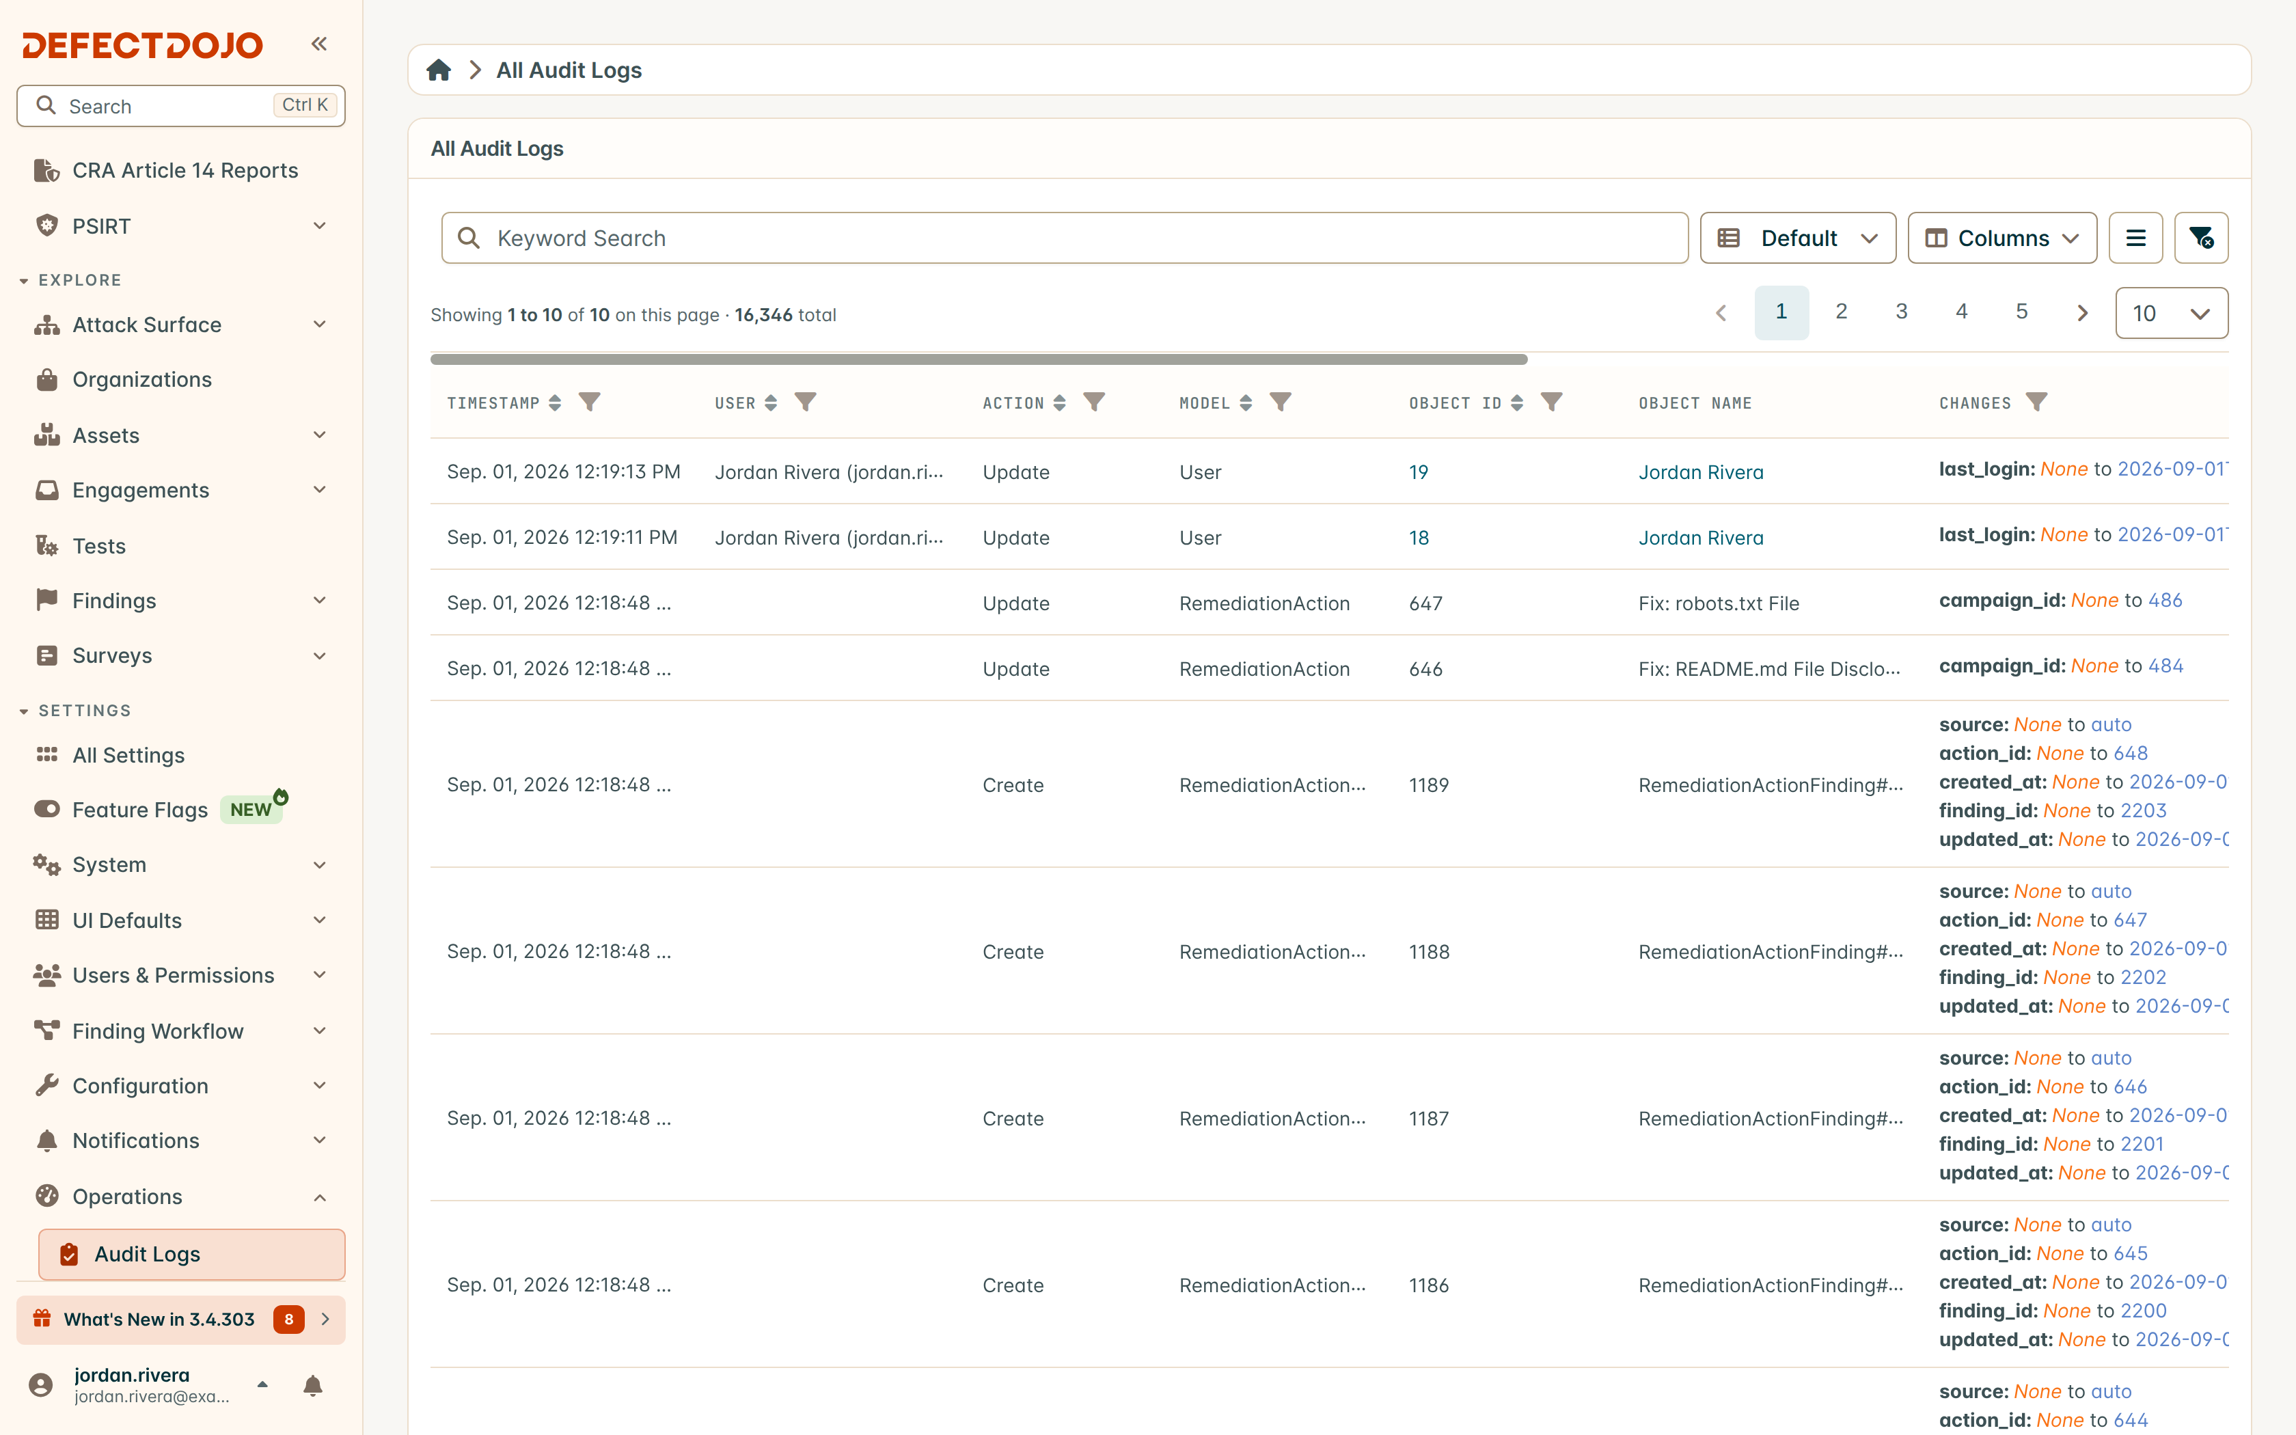Open CRA Article 14 Reports
The height and width of the screenshot is (1435, 2296).
point(181,171)
